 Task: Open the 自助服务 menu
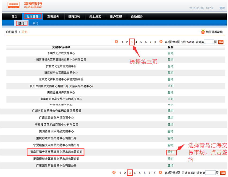tap(137, 16)
